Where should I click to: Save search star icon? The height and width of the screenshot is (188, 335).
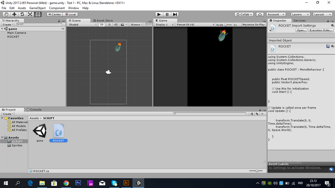click(x=263, y=114)
